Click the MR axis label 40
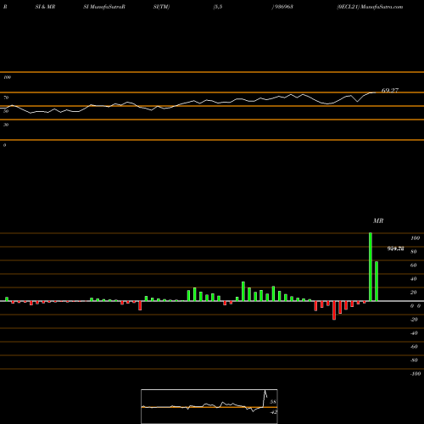 (x=414, y=279)
